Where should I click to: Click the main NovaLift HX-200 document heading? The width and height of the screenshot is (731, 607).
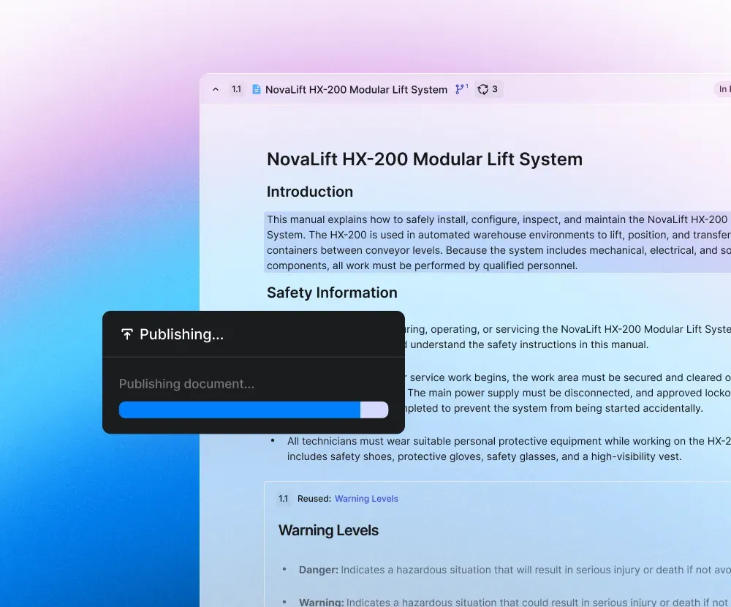(x=424, y=159)
